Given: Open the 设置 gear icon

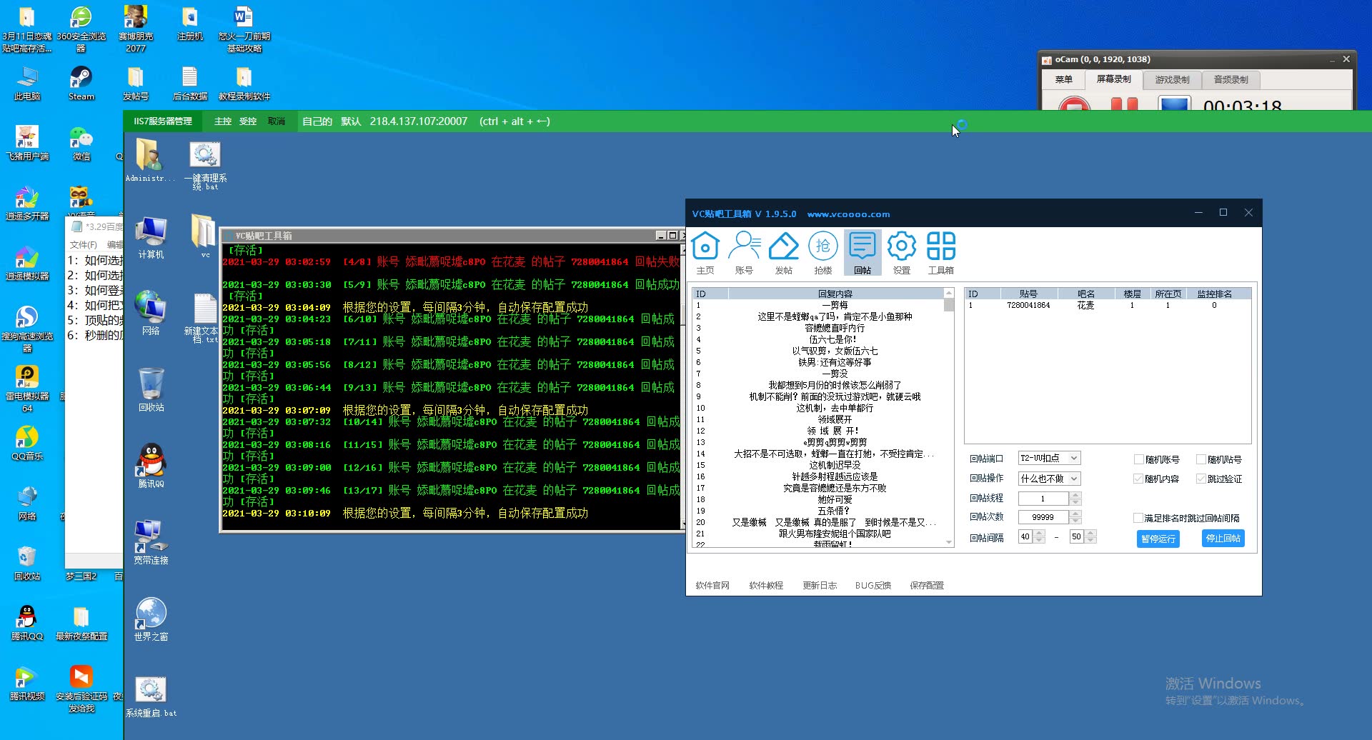Looking at the screenshot, I should pyautogui.click(x=902, y=253).
